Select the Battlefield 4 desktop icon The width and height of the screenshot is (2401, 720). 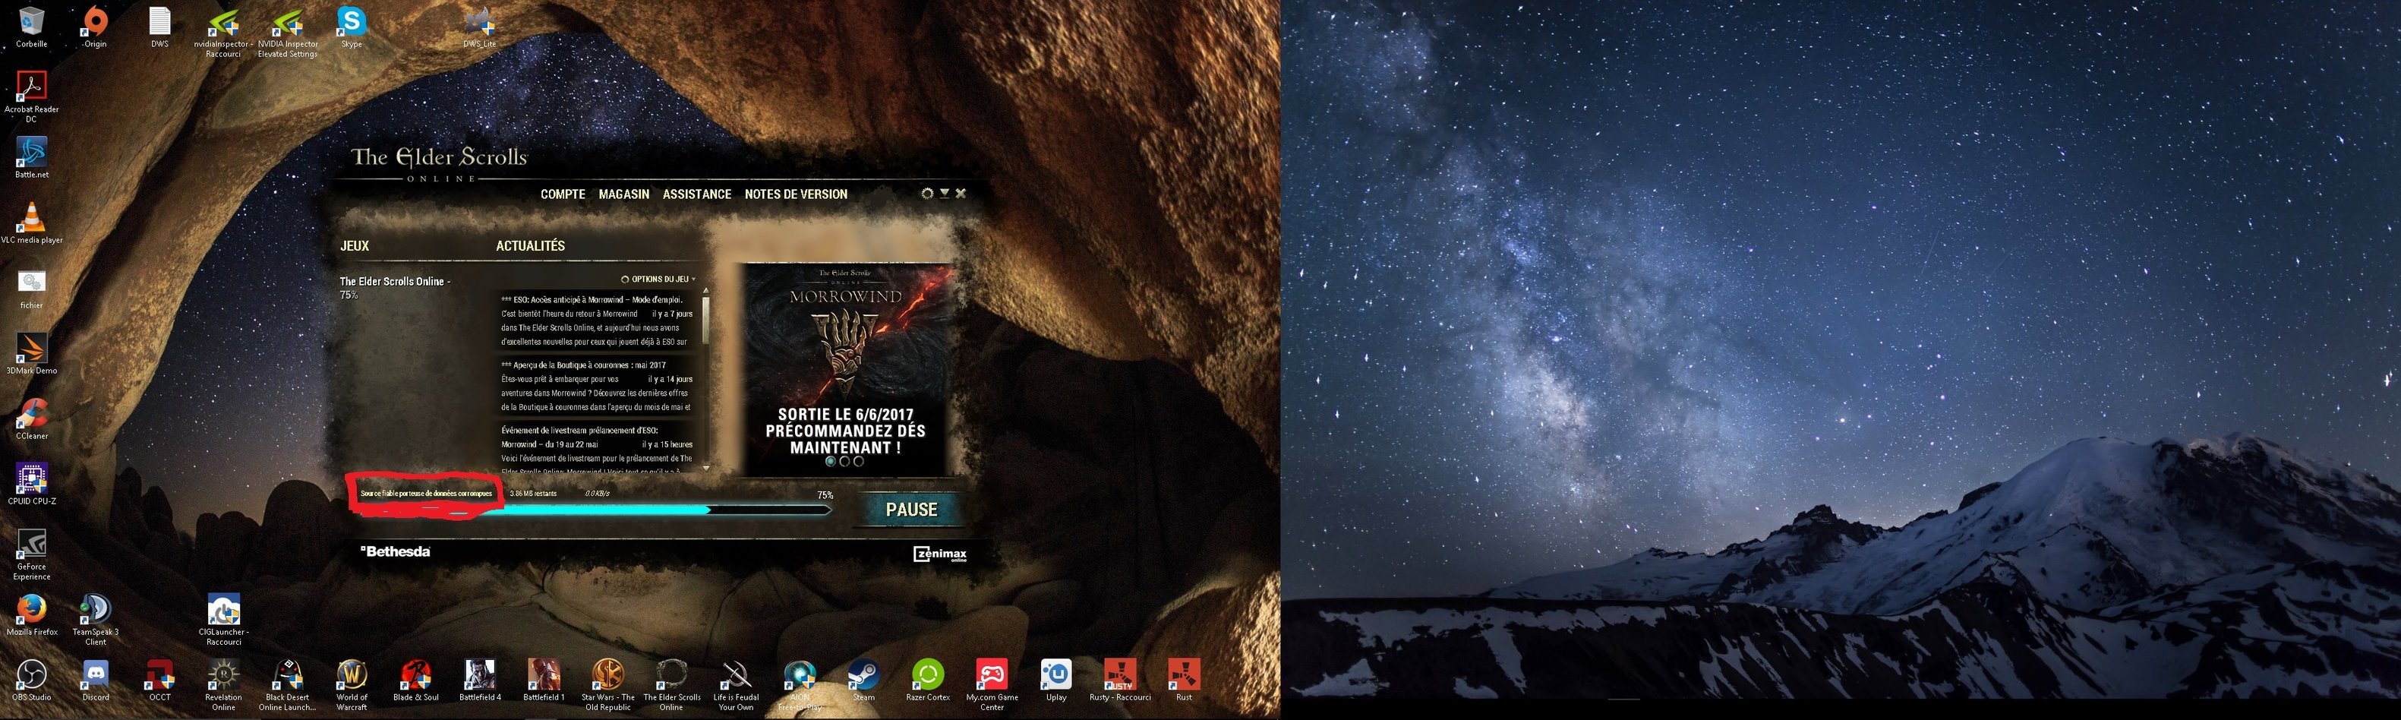pyautogui.click(x=480, y=680)
